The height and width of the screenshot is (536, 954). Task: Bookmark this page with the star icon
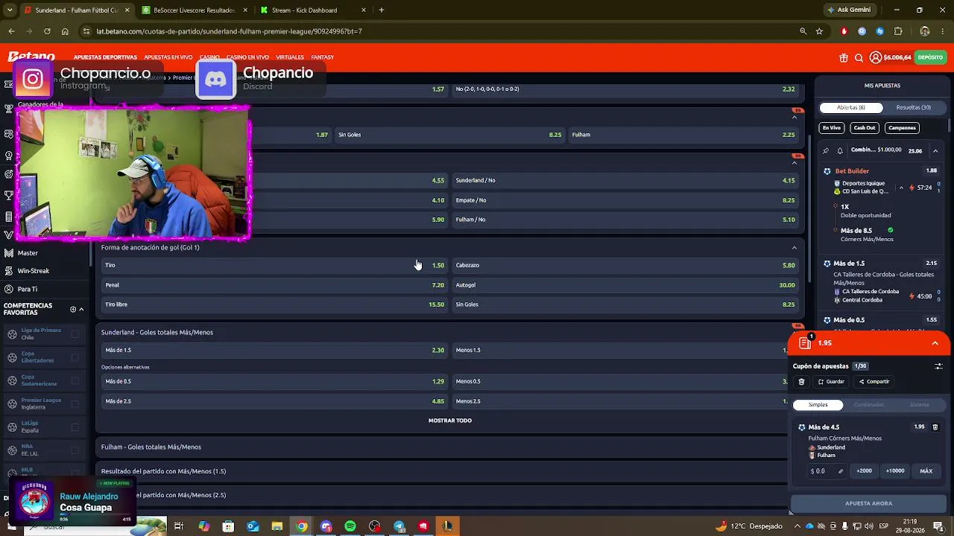[x=819, y=31]
